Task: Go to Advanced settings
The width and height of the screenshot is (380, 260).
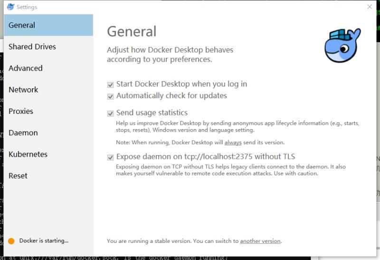Action: tap(48, 68)
